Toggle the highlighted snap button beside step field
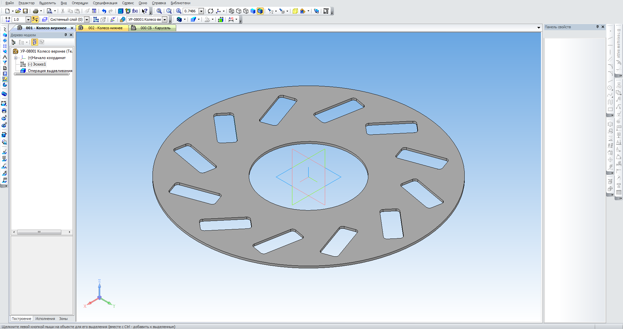 [35, 19]
